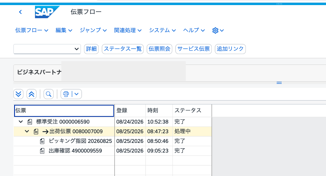
Task: Click the ビジネスパートナ header label
Action: [39, 72]
